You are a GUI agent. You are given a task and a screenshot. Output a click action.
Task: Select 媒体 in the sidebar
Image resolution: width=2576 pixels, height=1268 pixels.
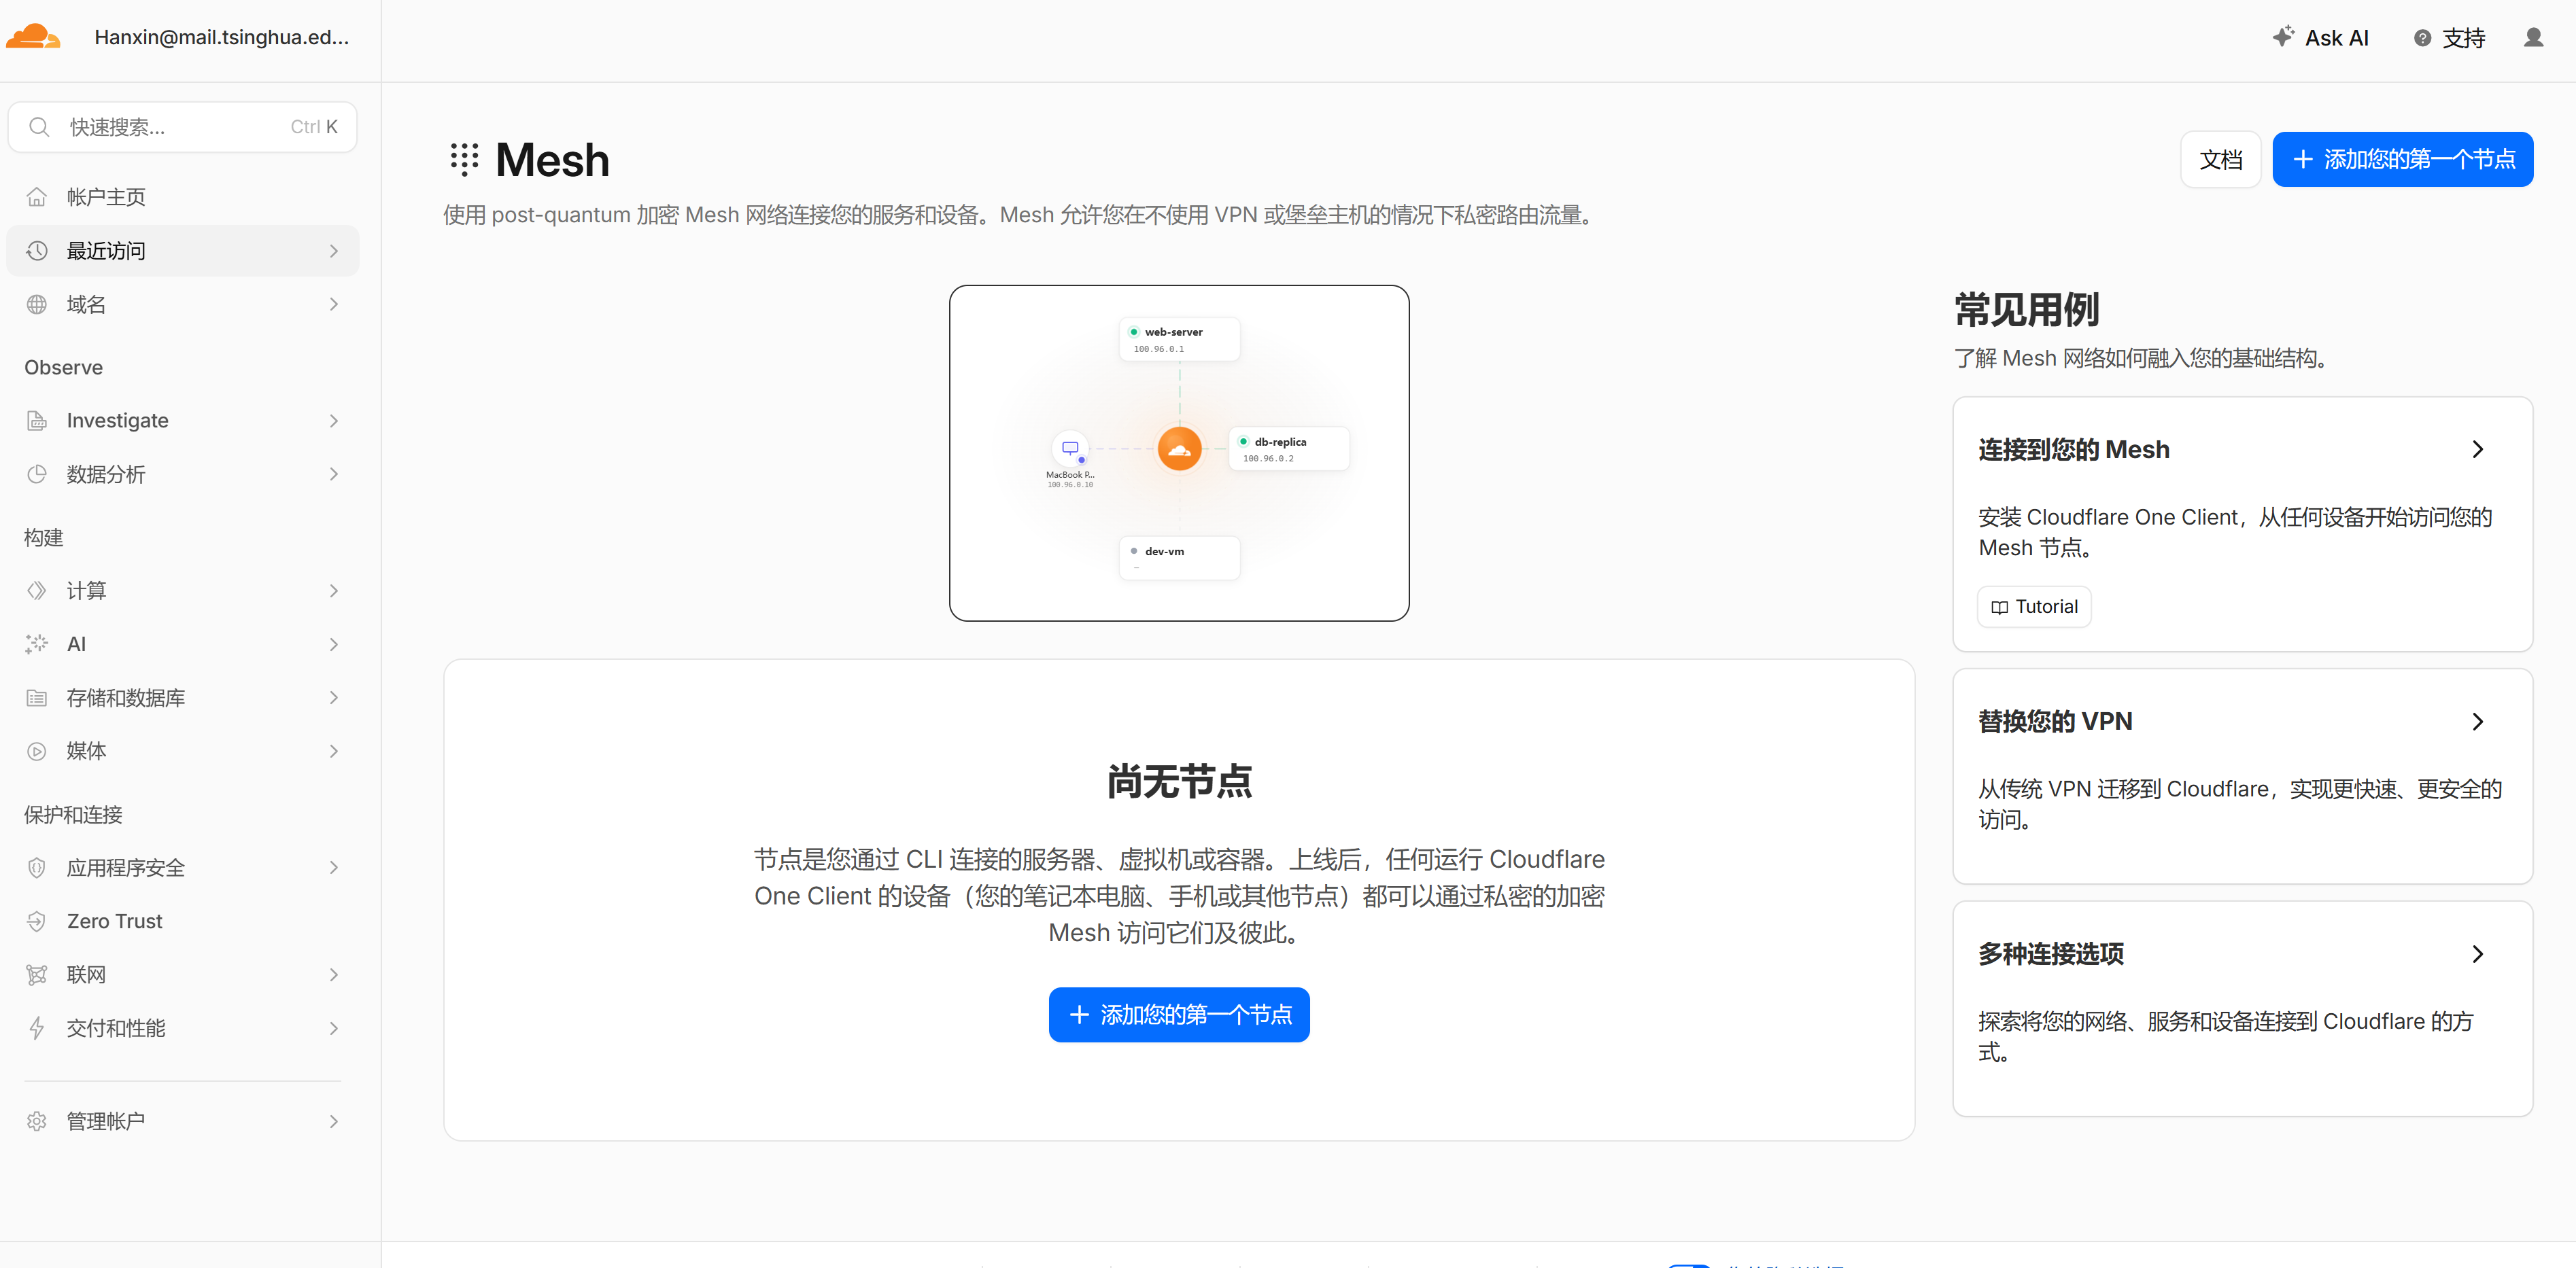coord(182,752)
